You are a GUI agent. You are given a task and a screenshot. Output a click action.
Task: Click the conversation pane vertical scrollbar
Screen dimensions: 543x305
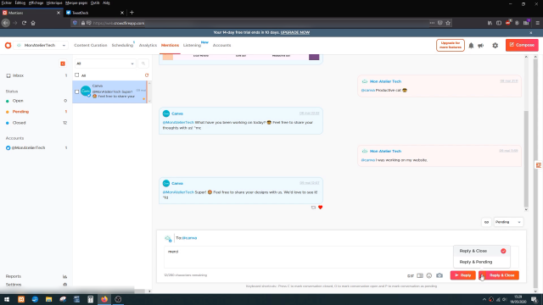click(x=526, y=159)
